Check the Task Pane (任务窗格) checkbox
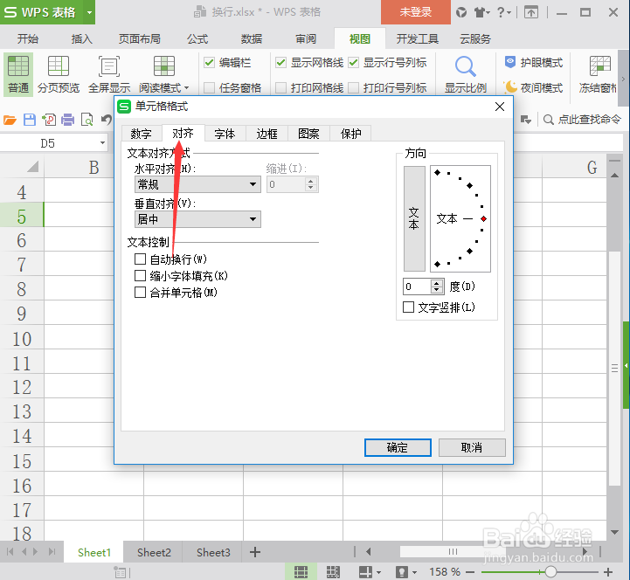630x580 pixels. pos(209,87)
